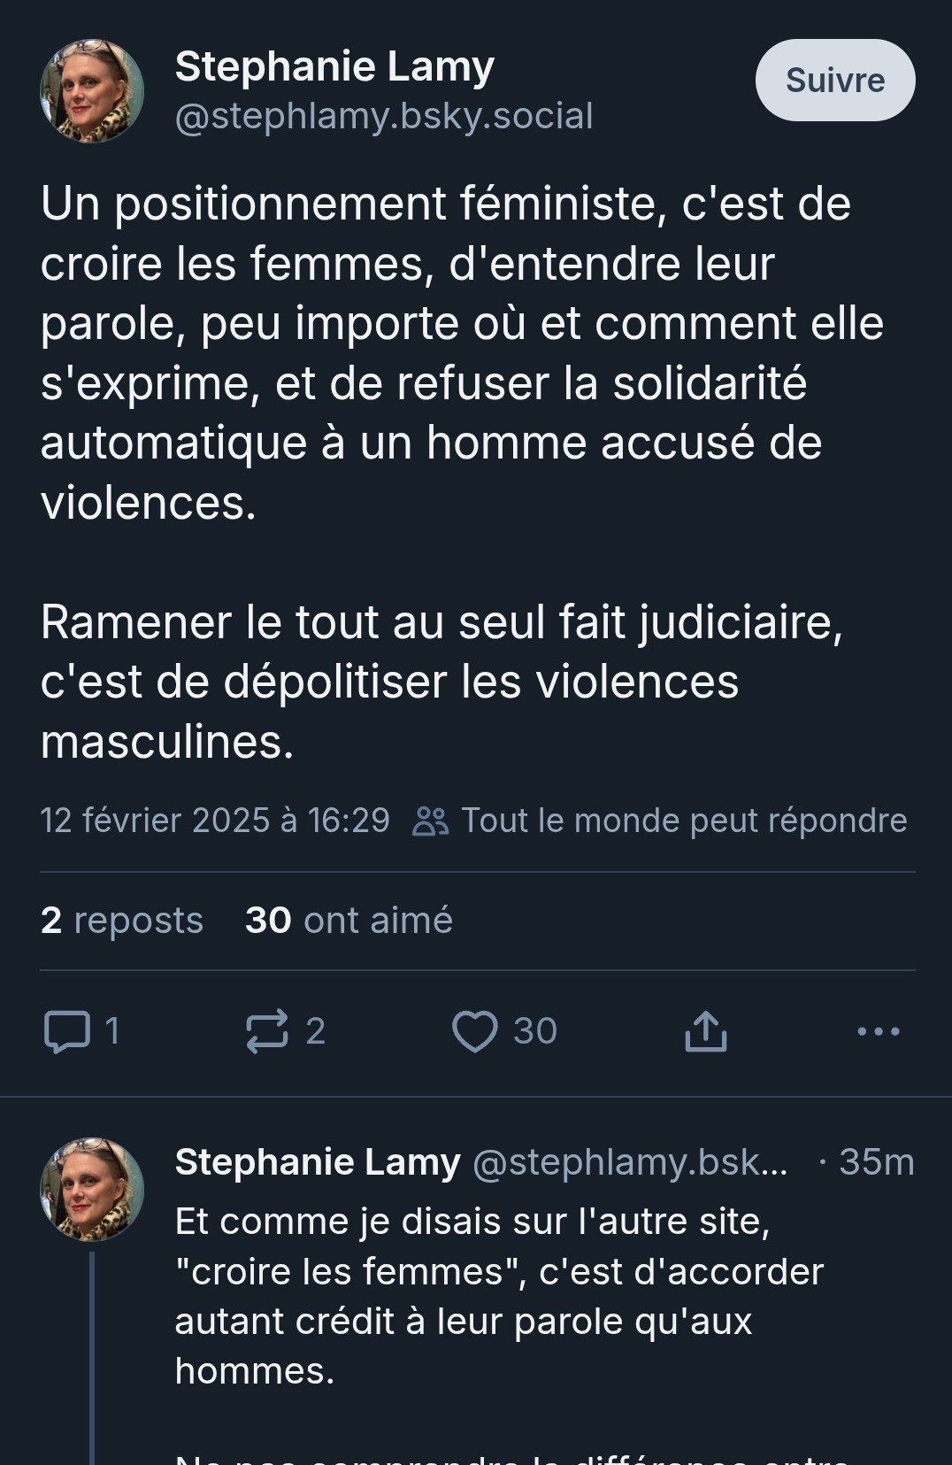Tap the repost arrows icon

coord(267,1031)
